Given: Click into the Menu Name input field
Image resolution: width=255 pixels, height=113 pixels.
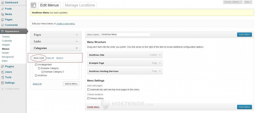Looking at the screenshot, I should coord(125,34).
